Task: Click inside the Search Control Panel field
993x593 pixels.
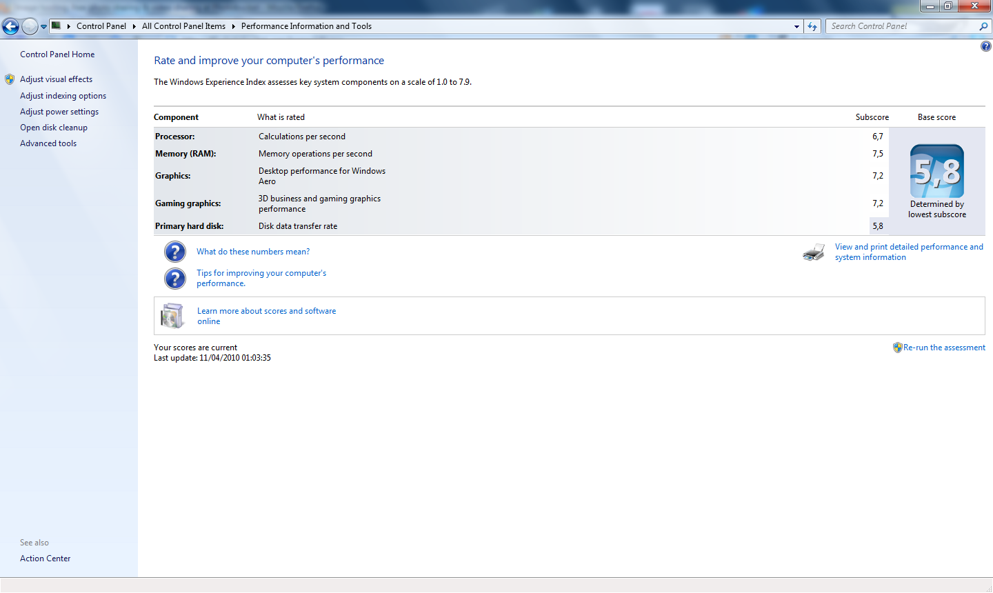Action: pos(896,26)
